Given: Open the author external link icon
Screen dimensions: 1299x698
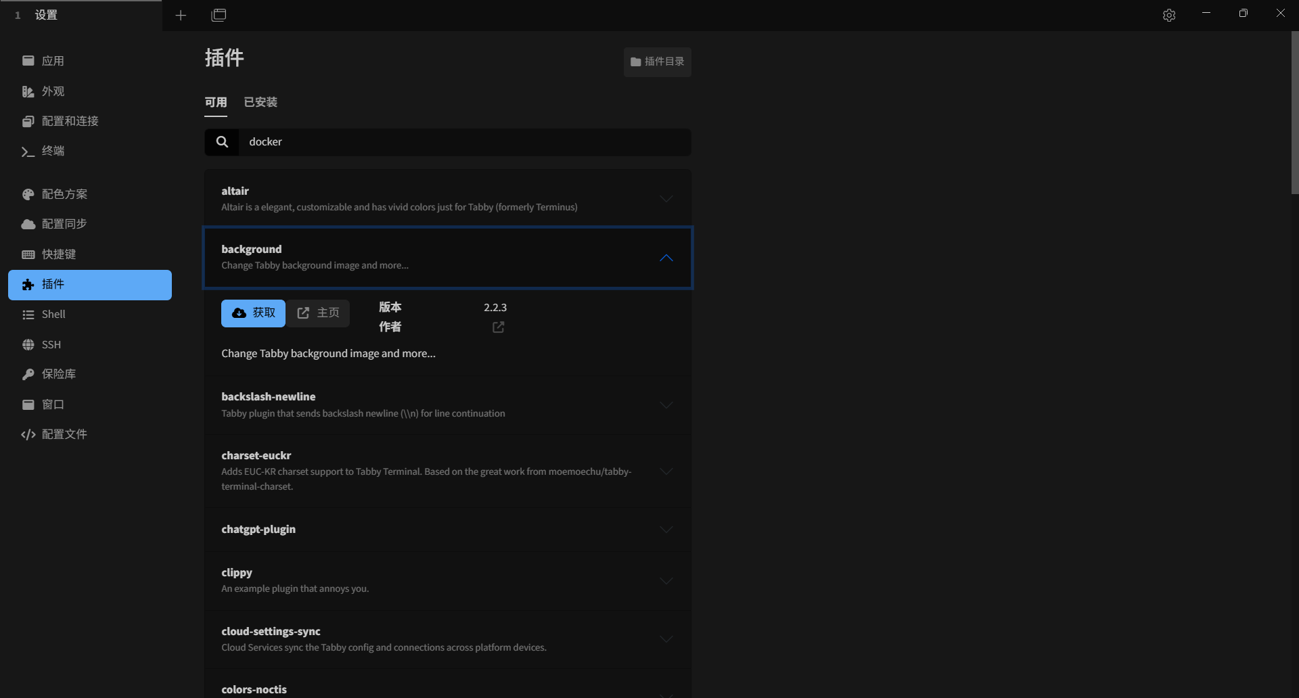Looking at the screenshot, I should tap(499, 327).
